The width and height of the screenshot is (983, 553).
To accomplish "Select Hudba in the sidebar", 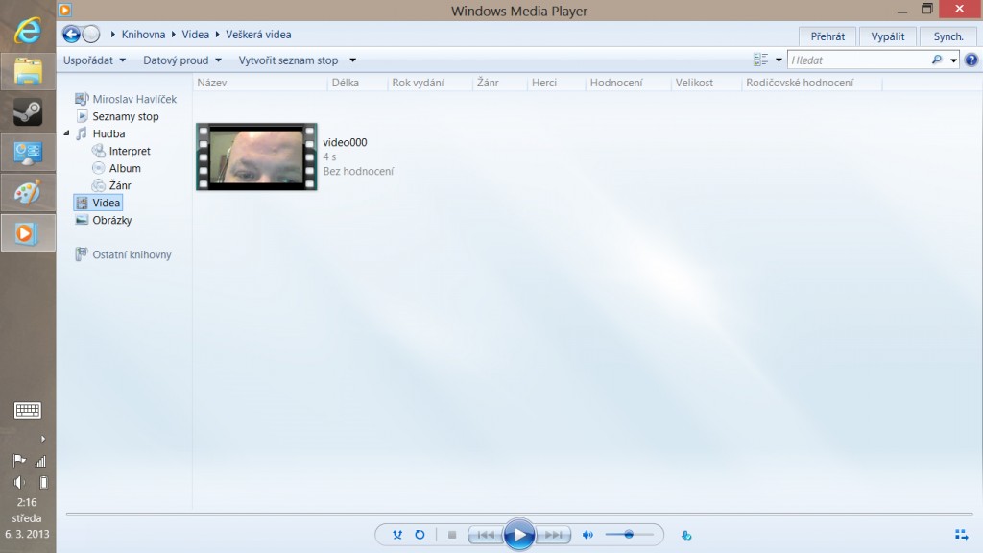I will [100, 133].
